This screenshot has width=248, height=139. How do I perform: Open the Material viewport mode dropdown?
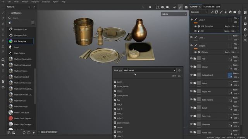(174, 14)
